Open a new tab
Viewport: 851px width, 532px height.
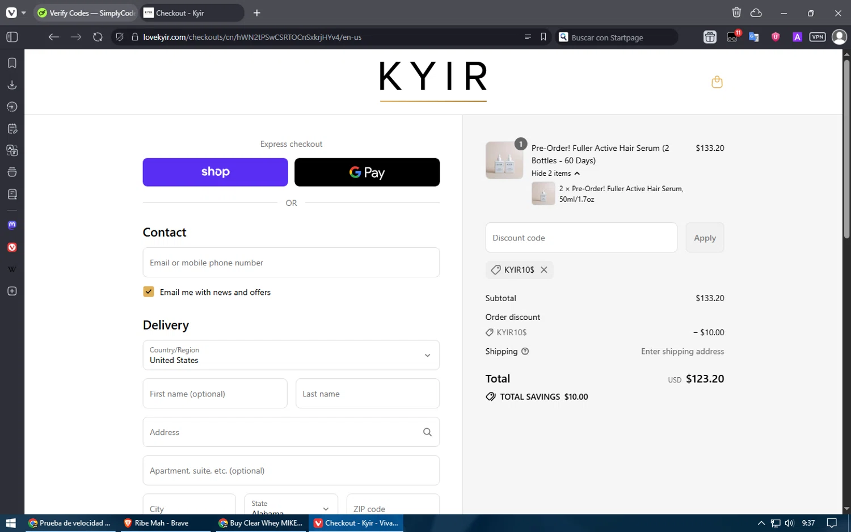click(x=257, y=12)
